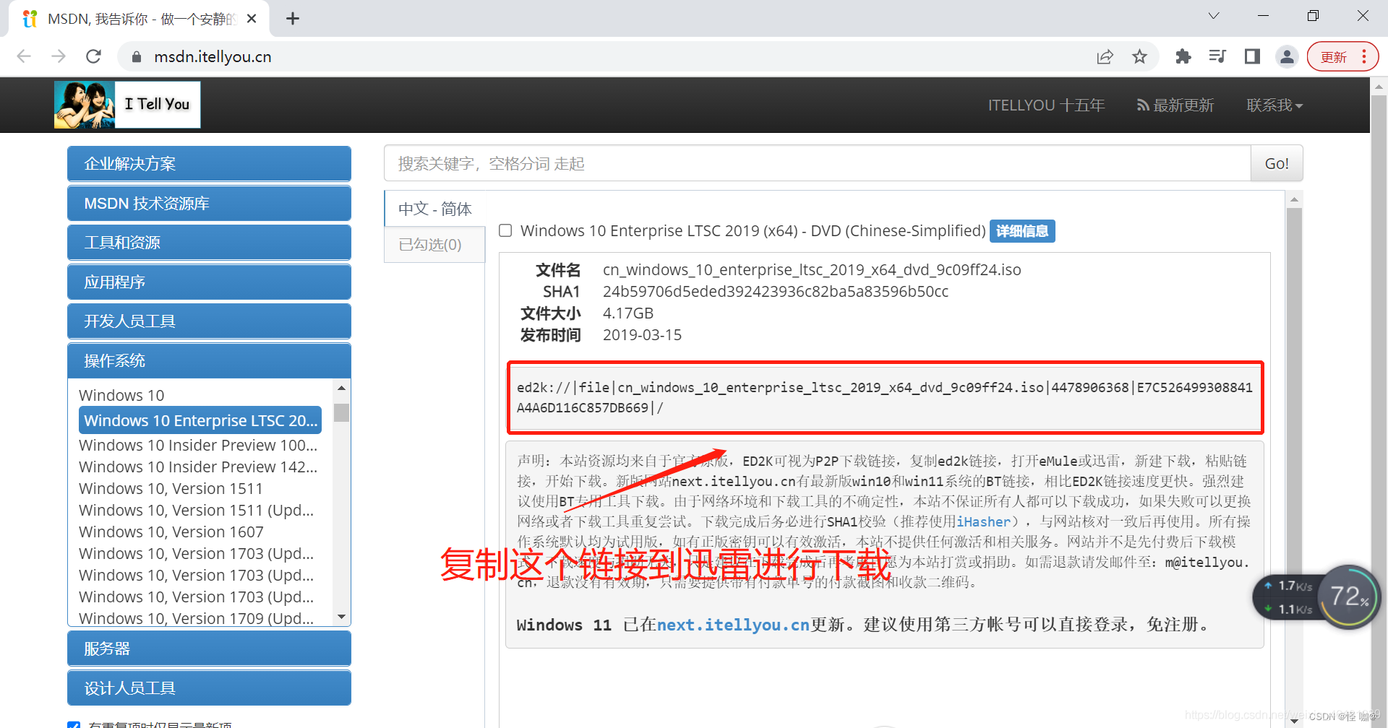
Task: Click OS list scrollbar up arrow
Action: (341, 389)
